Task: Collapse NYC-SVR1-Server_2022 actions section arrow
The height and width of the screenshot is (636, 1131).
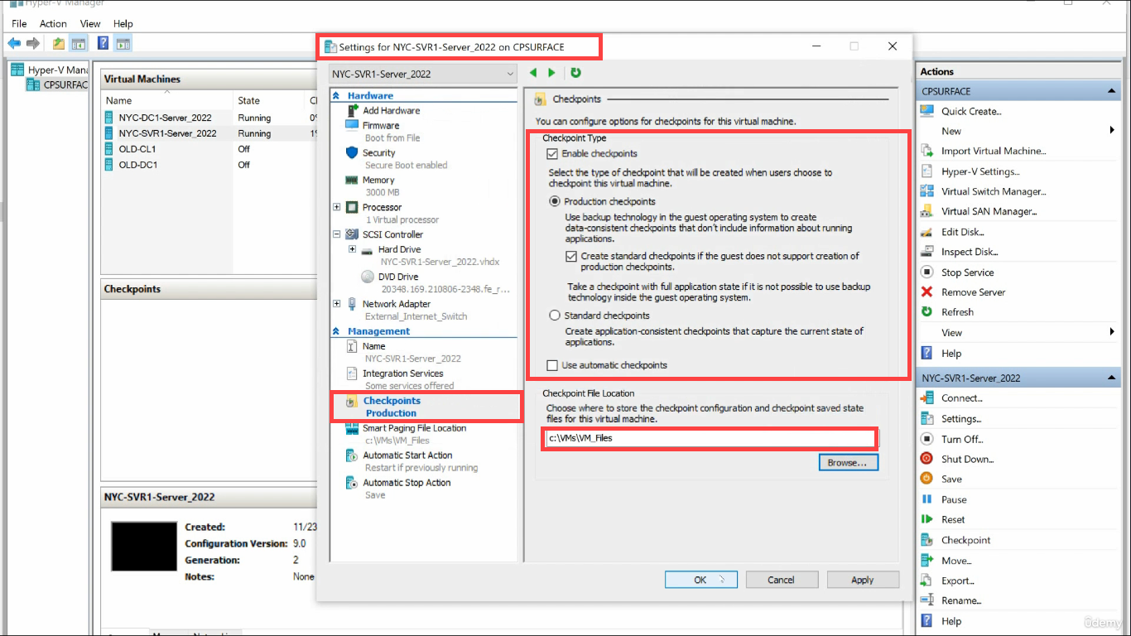Action: (x=1112, y=378)
